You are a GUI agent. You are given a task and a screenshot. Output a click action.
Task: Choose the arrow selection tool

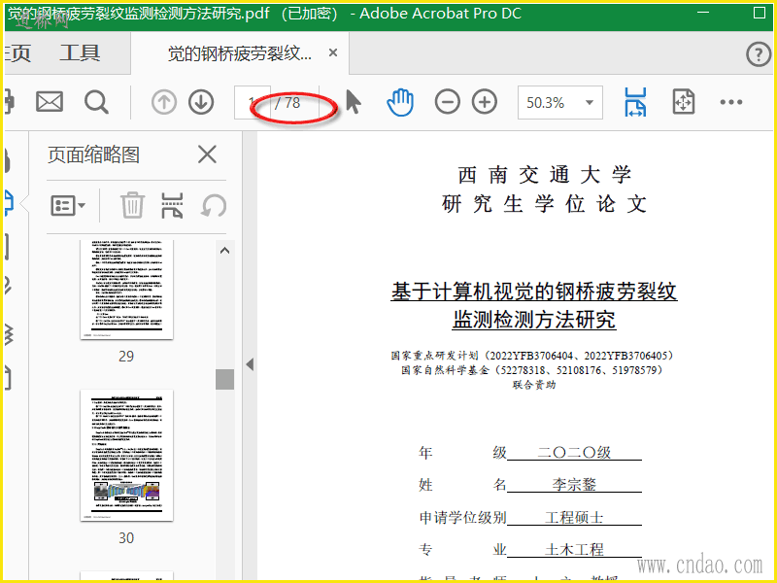pyautogui.click(x=353, y=102)
